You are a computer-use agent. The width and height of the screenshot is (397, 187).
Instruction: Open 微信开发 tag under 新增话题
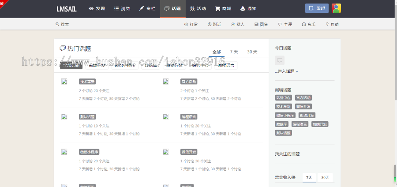pyautogui.click(x=303, y=107)
